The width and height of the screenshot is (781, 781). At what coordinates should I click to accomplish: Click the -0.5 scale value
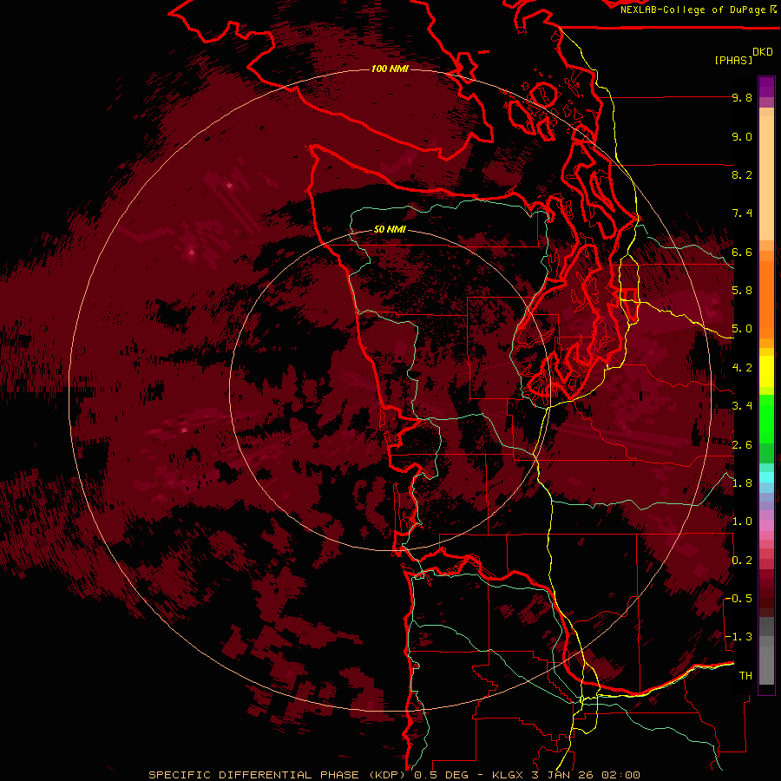(738, 599)
